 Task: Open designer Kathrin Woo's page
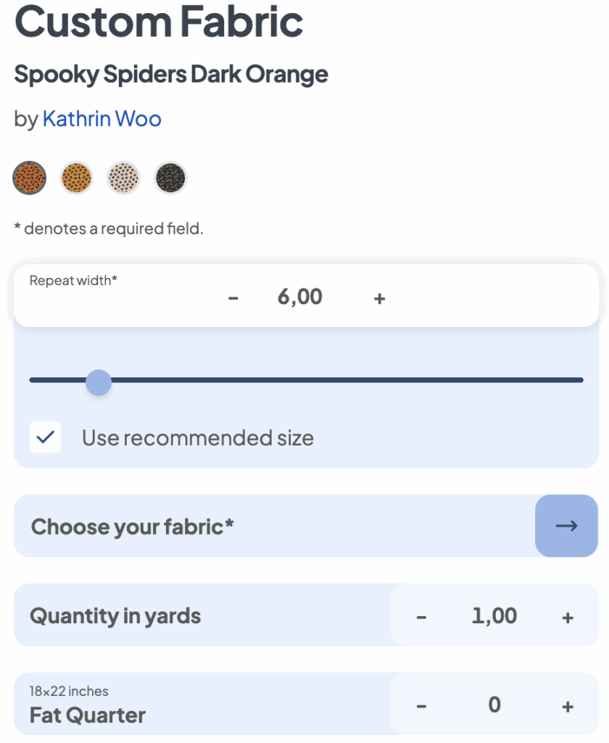pos(102,119)
